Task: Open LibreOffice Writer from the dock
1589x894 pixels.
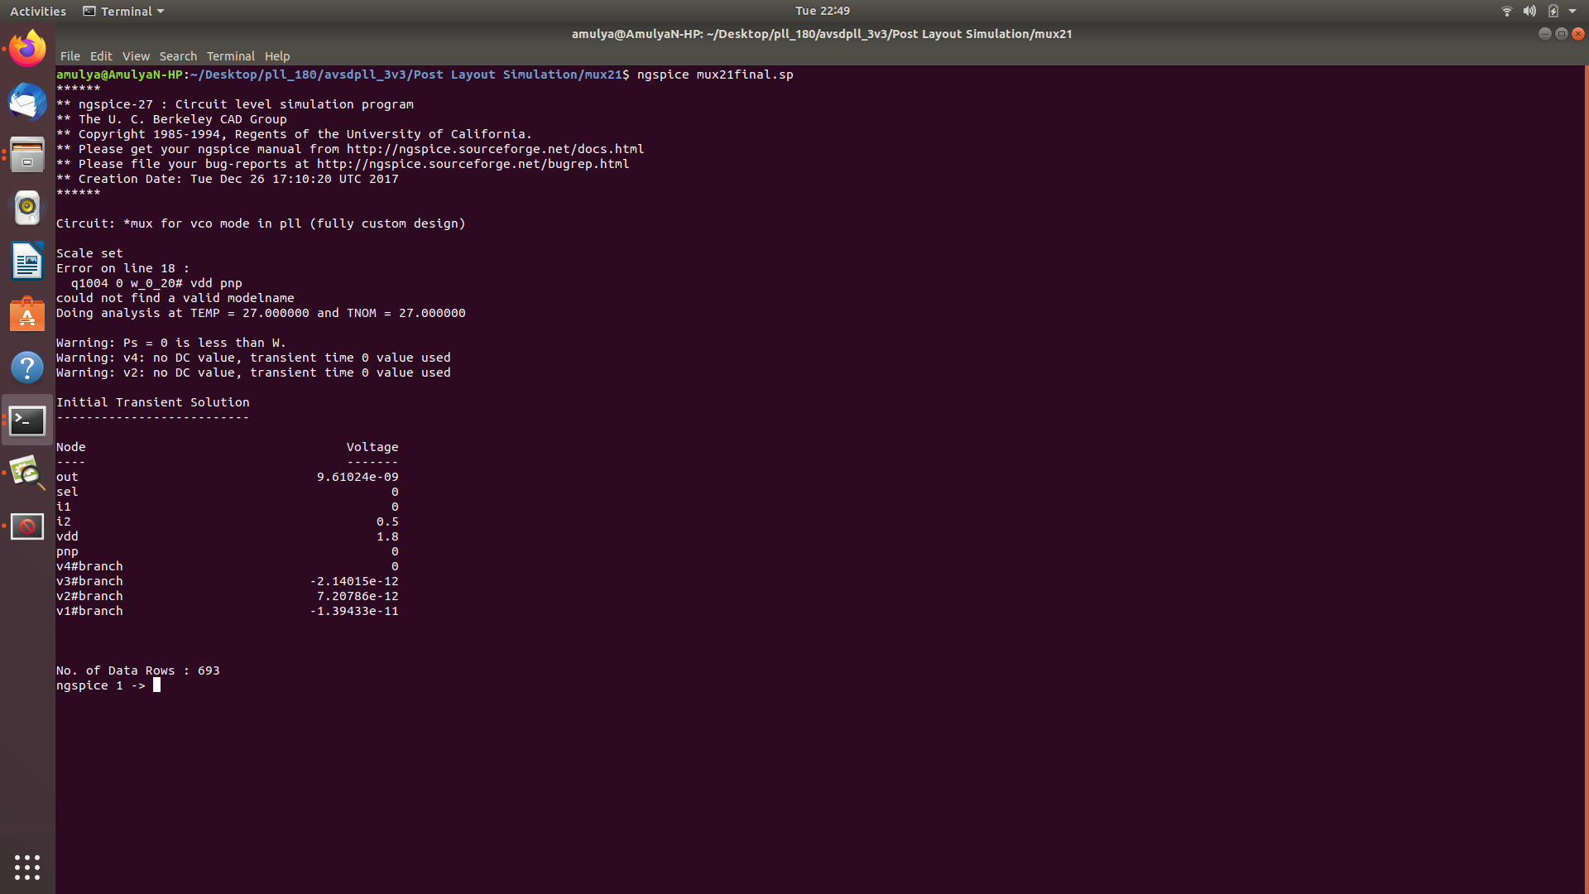Action: coord(27,261)
